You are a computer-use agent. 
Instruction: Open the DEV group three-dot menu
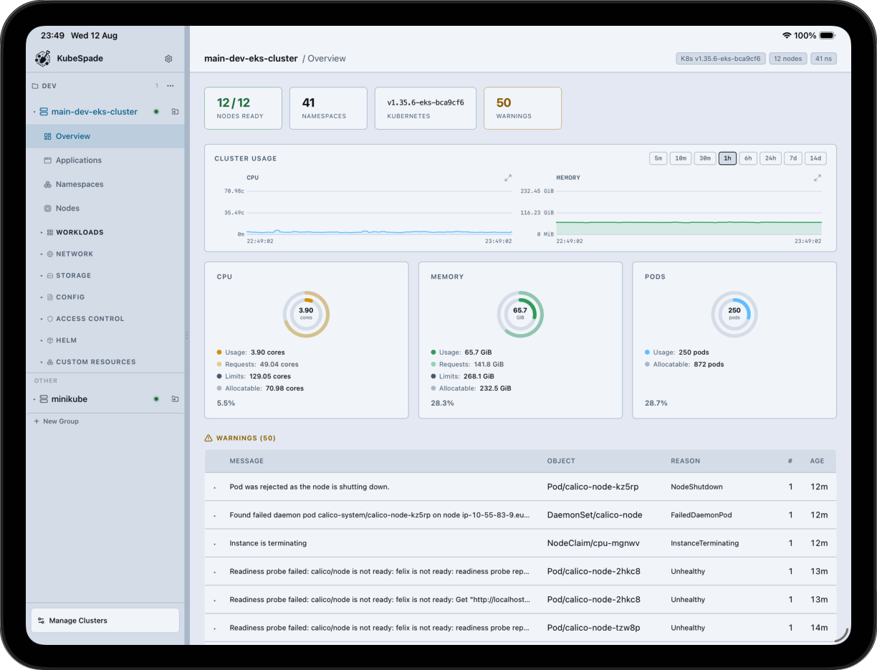pyautogui.click(x=171, y=86)
